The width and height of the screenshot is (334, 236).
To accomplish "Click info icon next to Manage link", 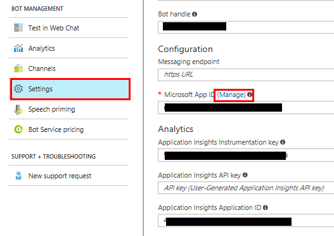I will [250, 95].
